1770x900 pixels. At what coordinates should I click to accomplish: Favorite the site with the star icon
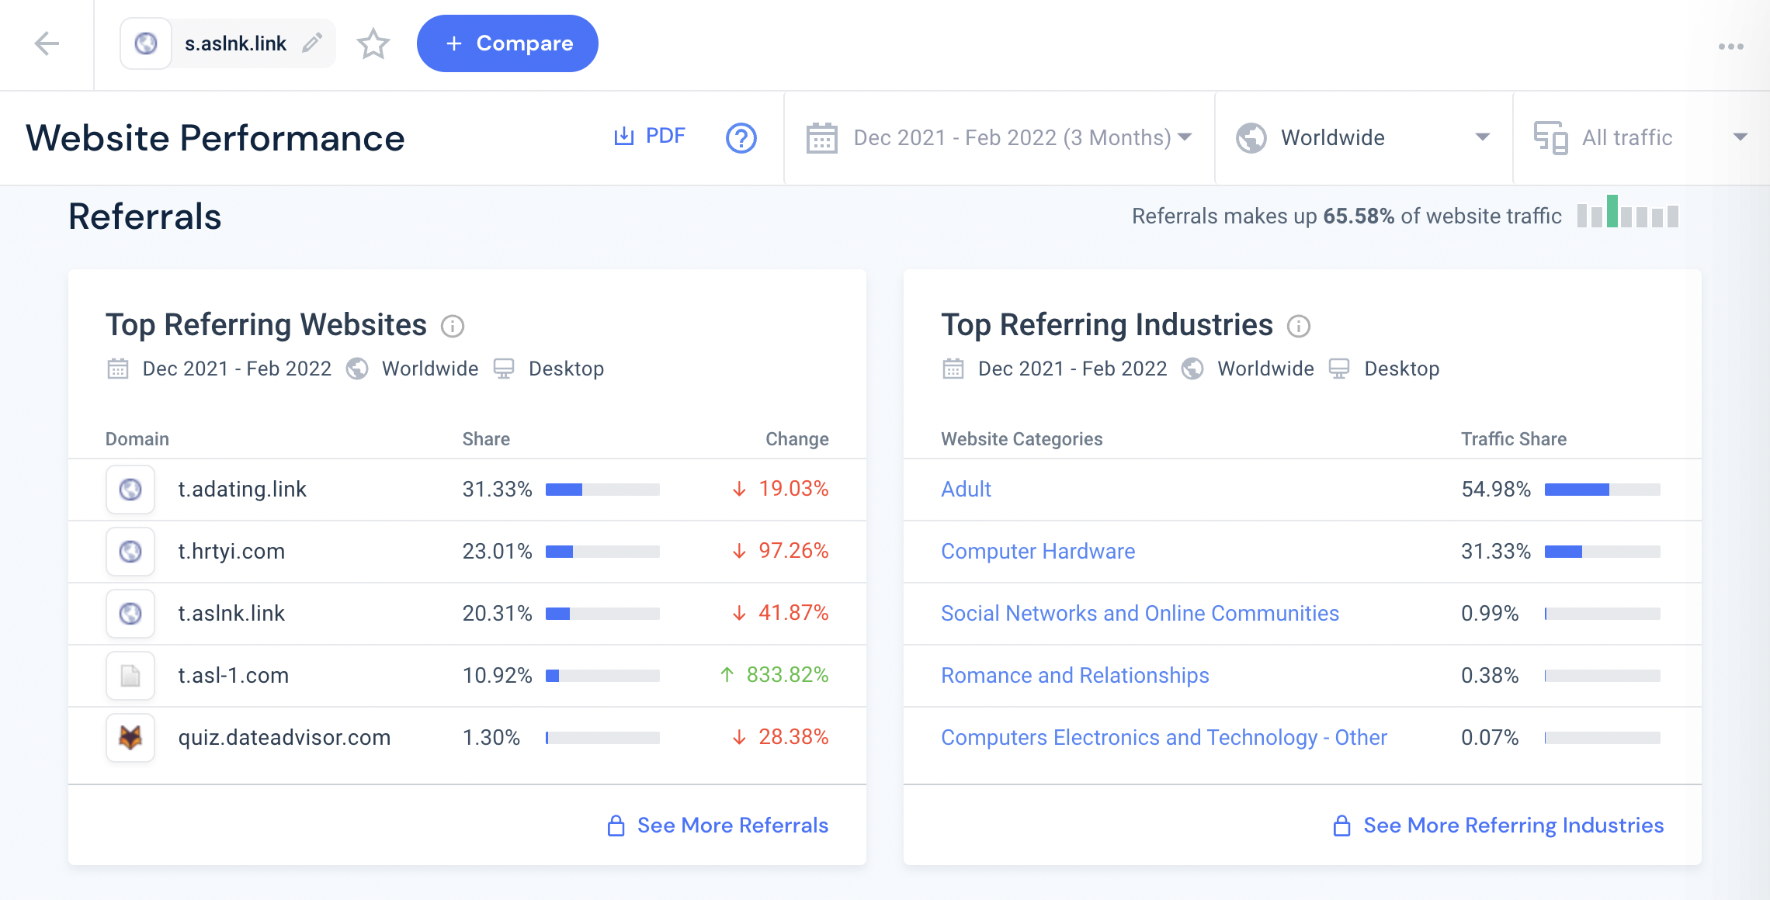tap(373, 43)
